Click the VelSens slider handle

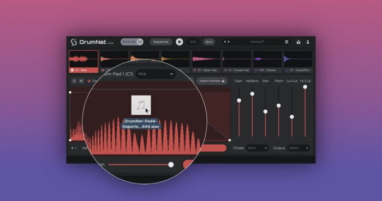click(252, 93)
